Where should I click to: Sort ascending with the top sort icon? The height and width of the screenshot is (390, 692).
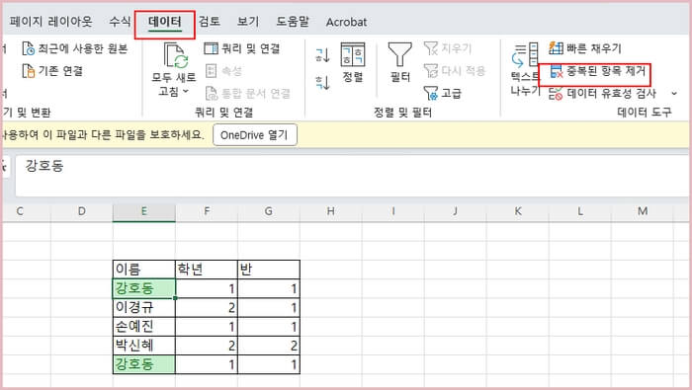322,55
